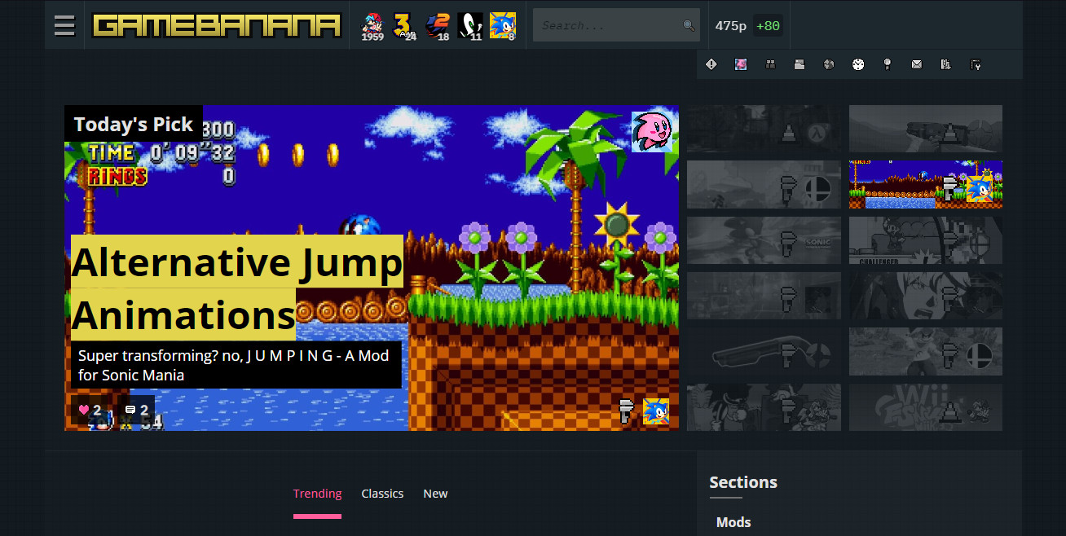Screen dimensions: 1066x536
Task: Open the mail envelope messages icon
Action: pyautogui.click(x=916, y=64)
